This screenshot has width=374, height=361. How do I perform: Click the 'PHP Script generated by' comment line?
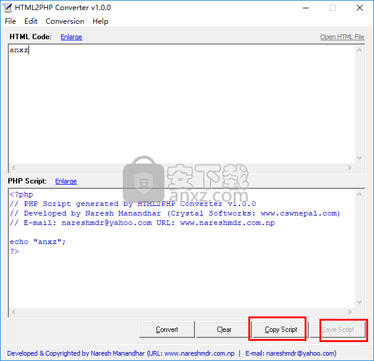(x=133, y=204)
